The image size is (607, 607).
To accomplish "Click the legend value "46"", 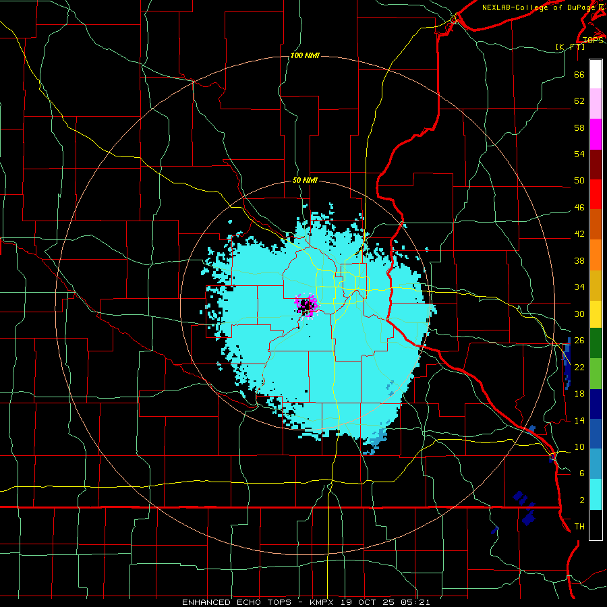I will coord(579,207).
